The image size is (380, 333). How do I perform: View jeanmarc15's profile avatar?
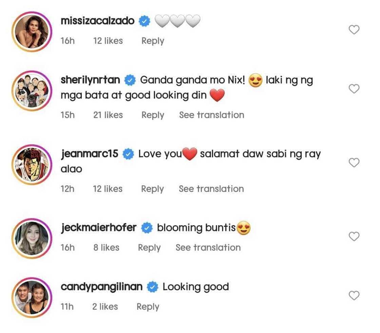click(32, 164)
